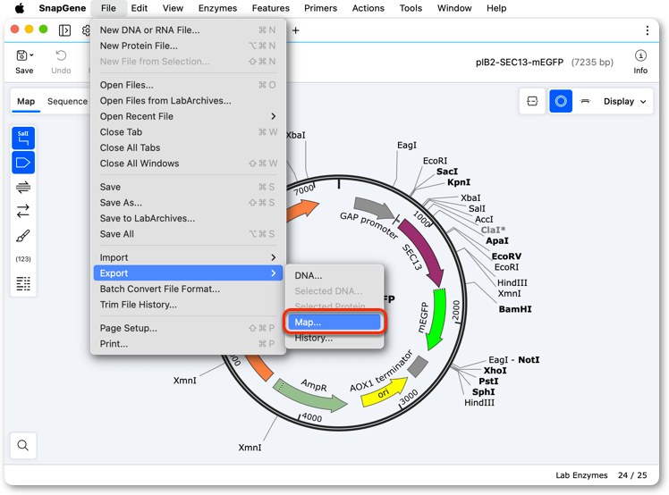
Task: Choose Map... in Export submenu
Action: (x=334, y=323)
